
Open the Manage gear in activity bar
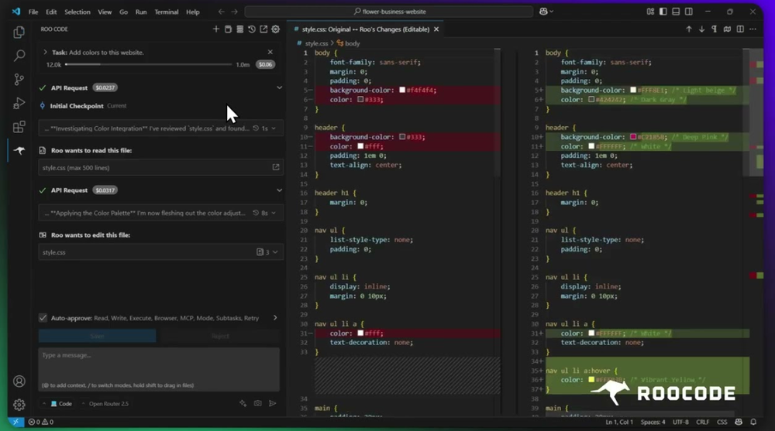pos(19,405)
